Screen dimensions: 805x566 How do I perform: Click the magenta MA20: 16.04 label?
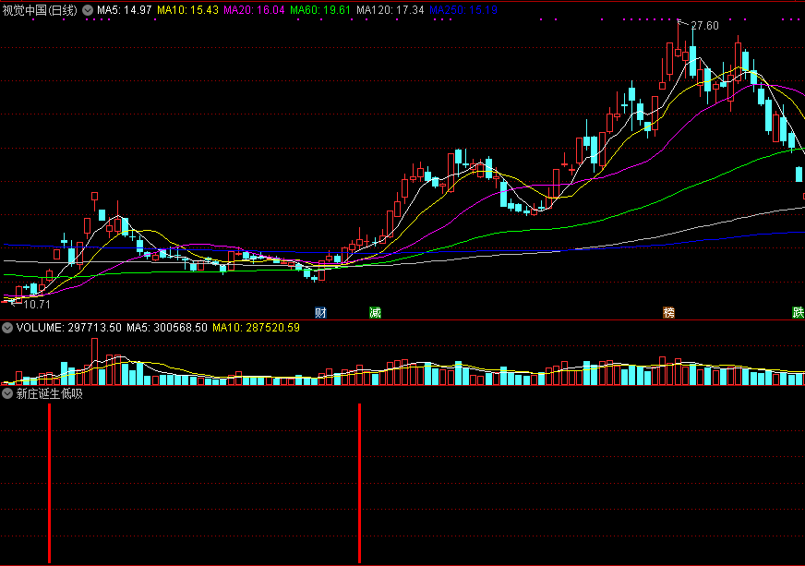[254, 10]
